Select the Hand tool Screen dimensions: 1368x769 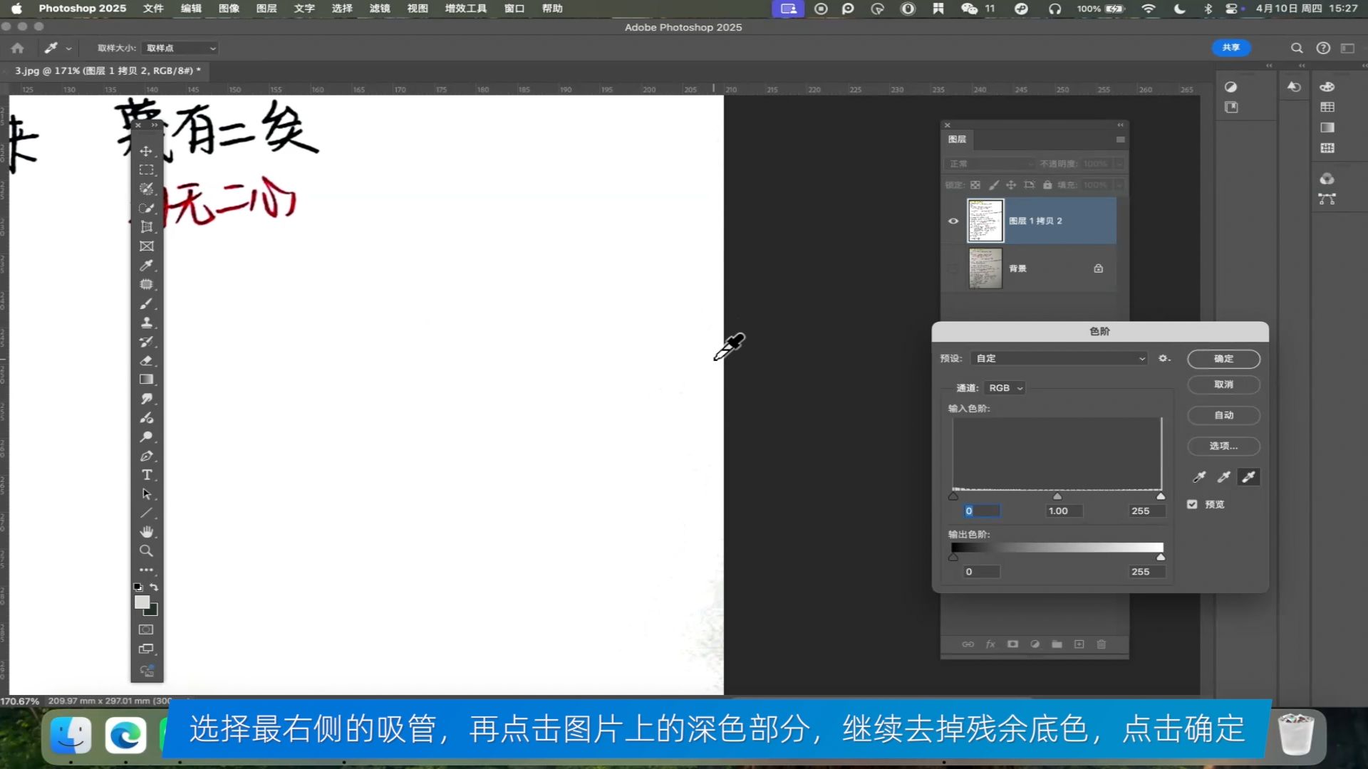click(x=146, y=532)
